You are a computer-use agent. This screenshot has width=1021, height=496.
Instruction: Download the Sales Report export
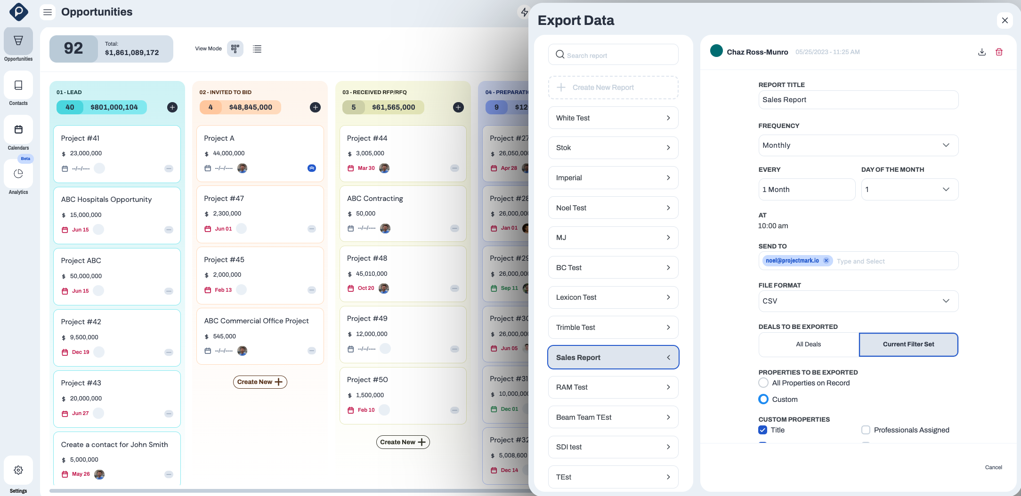[x=982, y=52]
